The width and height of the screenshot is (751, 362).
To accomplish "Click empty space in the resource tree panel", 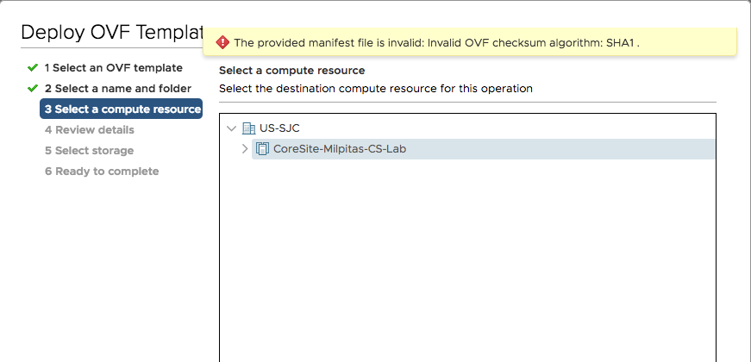I will tap(467, 259).
